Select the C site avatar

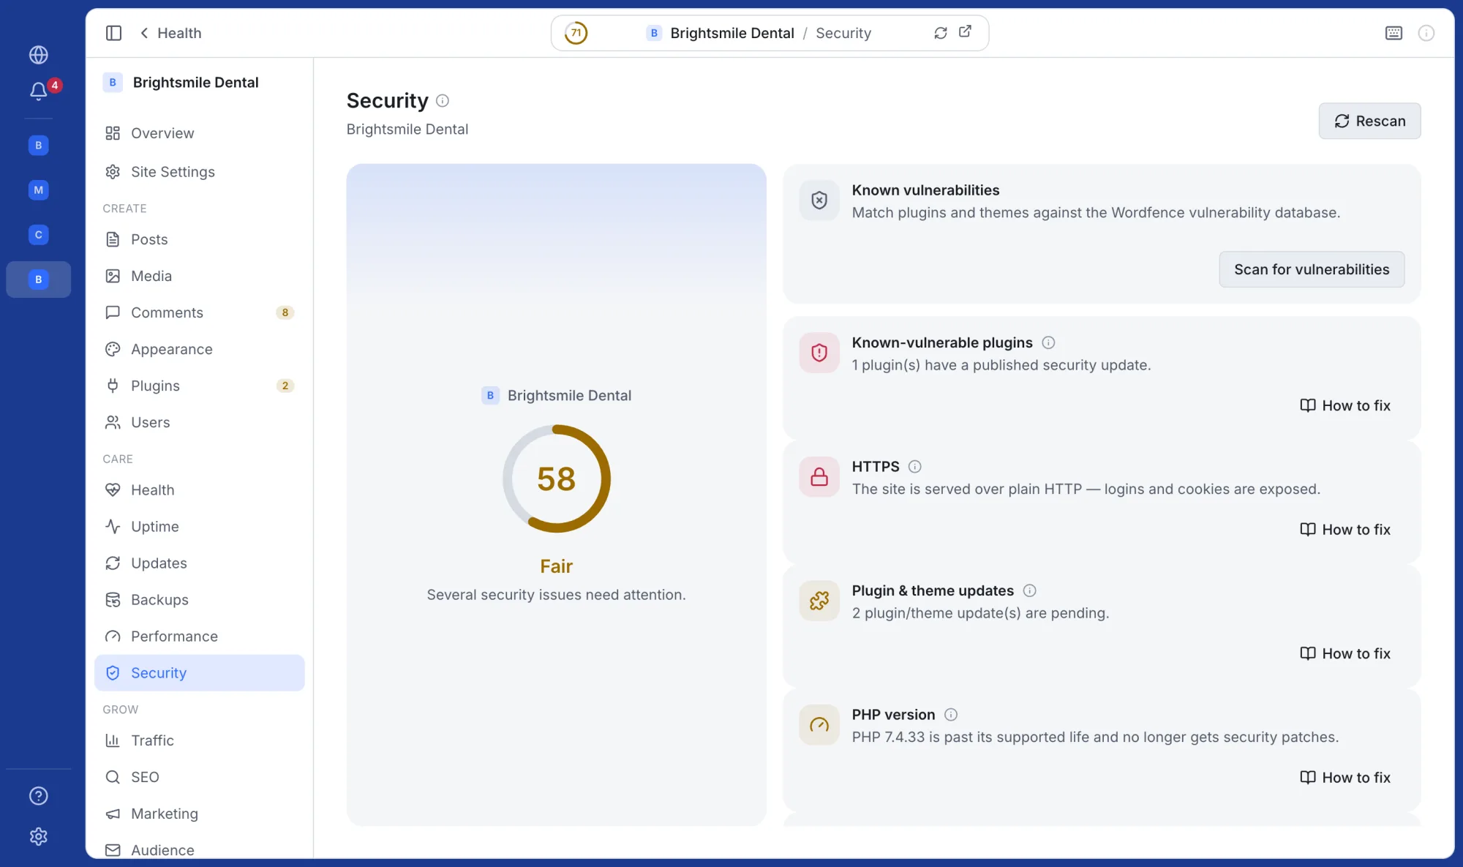tap(39, 234)
